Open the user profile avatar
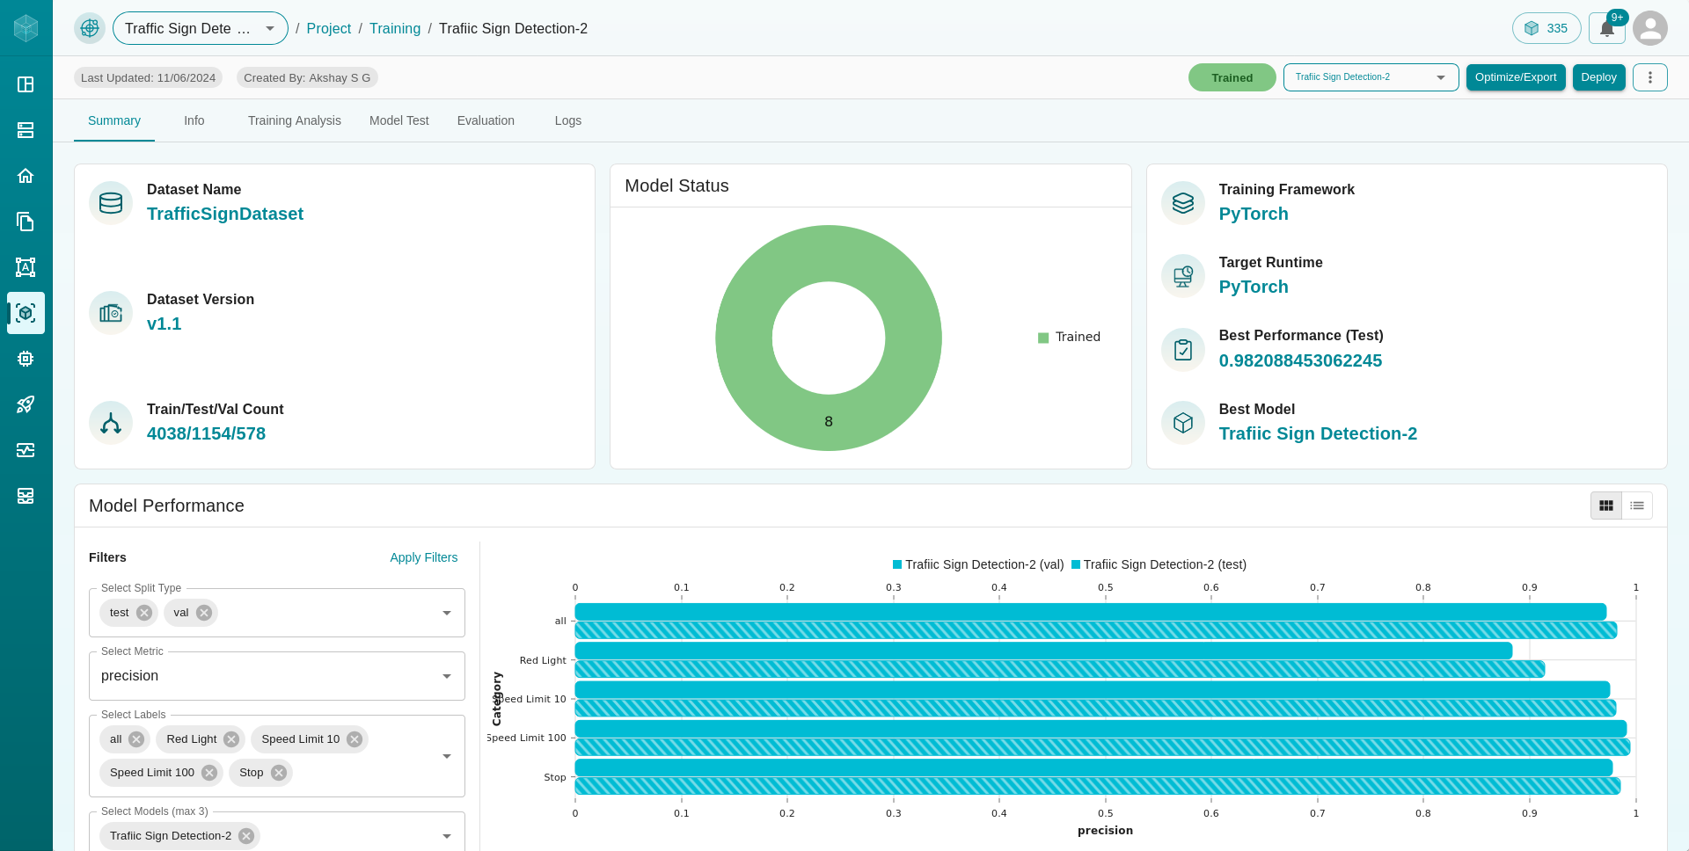The image size is (1689, 851). click(x=1650, y=28)
